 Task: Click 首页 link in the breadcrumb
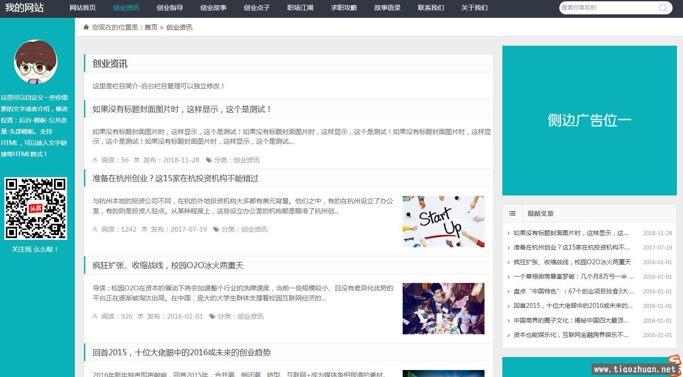(x=151, y=27)
